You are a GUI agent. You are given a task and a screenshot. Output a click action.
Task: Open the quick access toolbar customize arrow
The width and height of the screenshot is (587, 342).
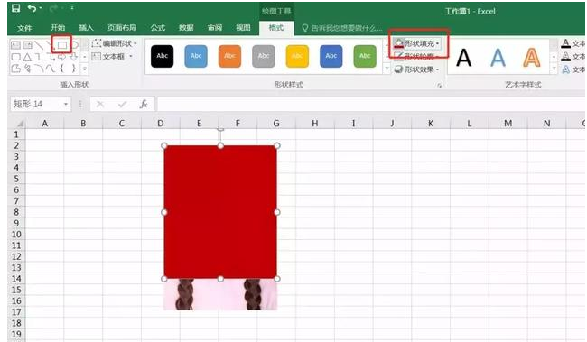tap(72, 8)
